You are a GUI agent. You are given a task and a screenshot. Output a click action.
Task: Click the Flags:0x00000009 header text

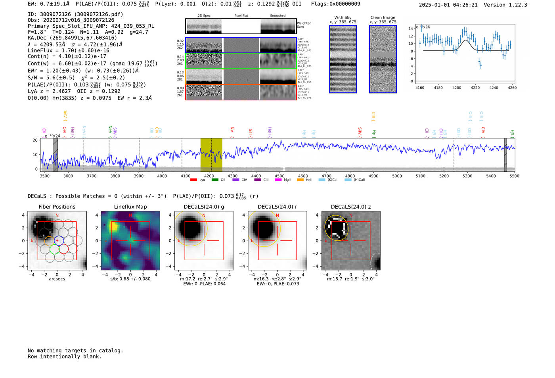pos(335,4)
